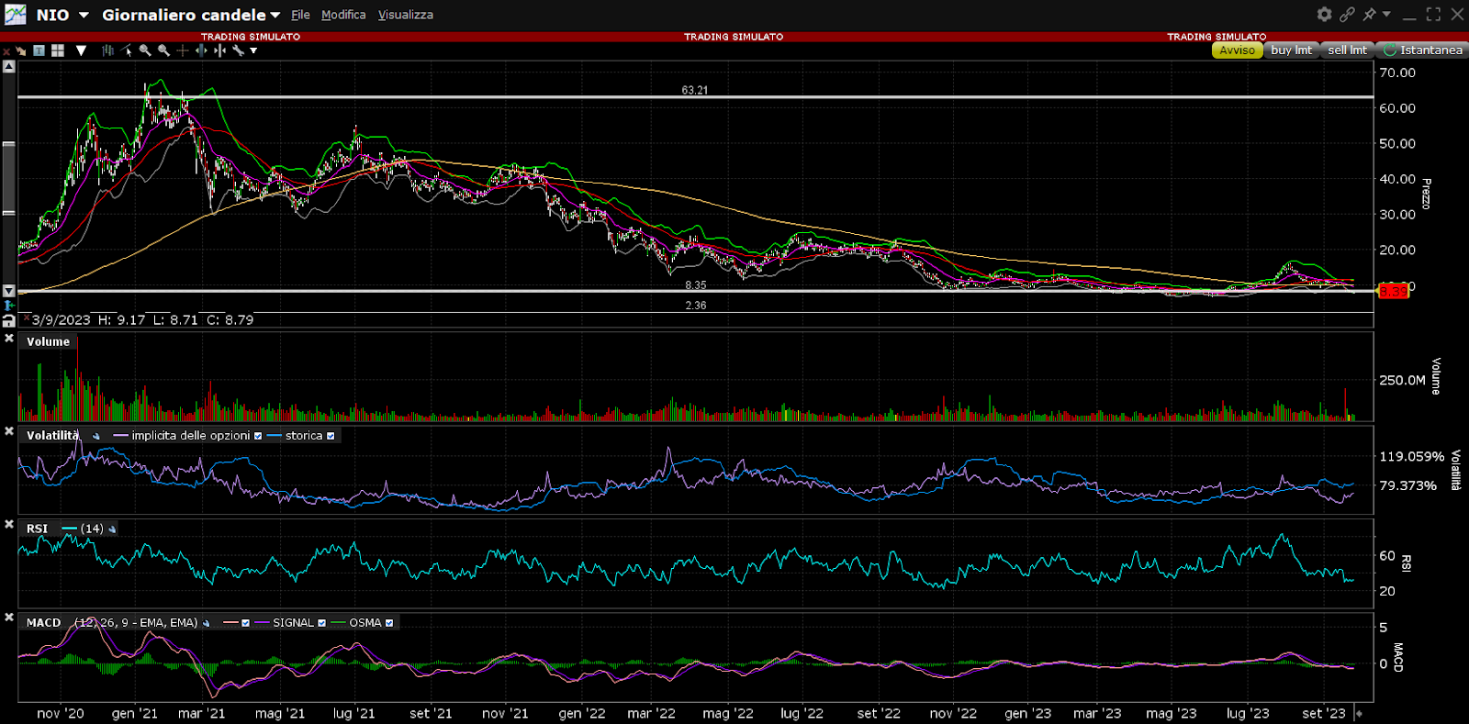Click the expand chart horizontally icon
The image size is (1469, 724).
(x=201, y=50)
